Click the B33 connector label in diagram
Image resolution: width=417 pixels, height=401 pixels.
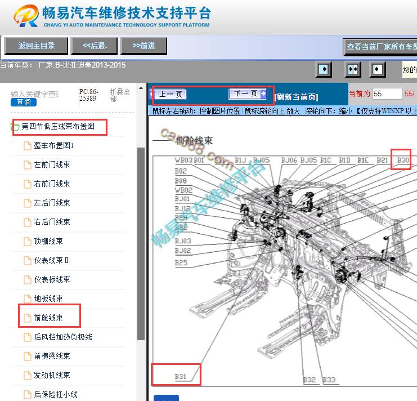pyautogui.click(x=329, y=380)
